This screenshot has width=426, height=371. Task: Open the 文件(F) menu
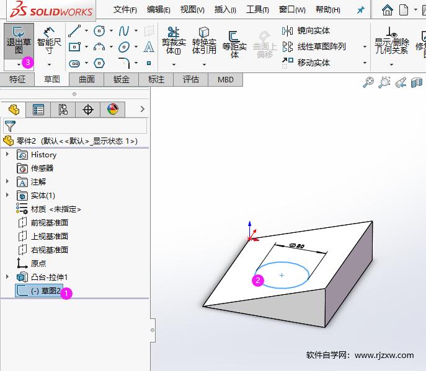[125, 10]
